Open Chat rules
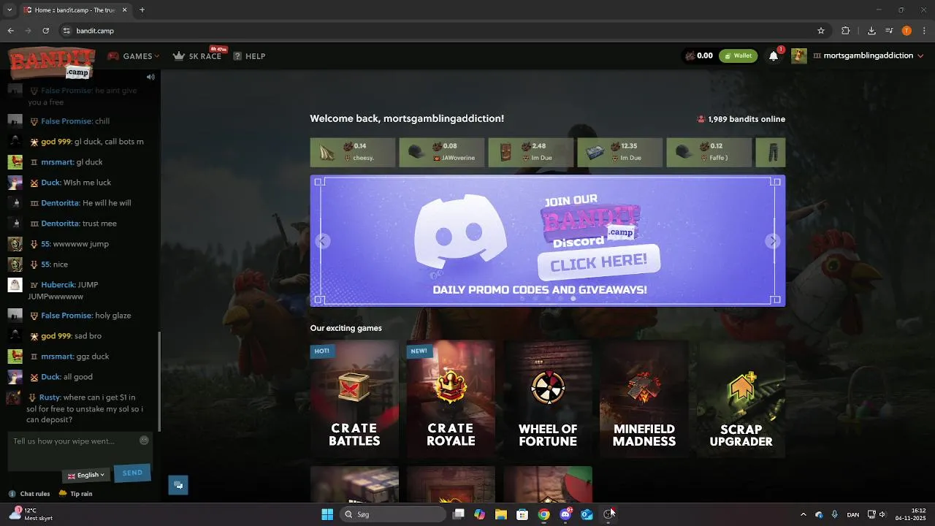935x526 pixels. 29,494
